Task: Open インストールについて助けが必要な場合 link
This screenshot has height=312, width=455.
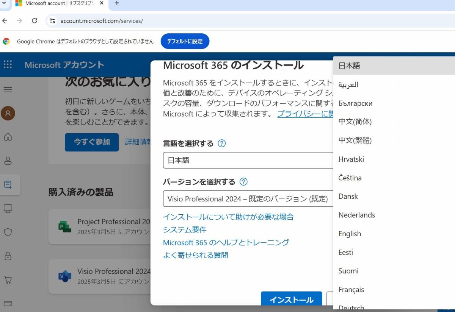Action: (228, 217)
